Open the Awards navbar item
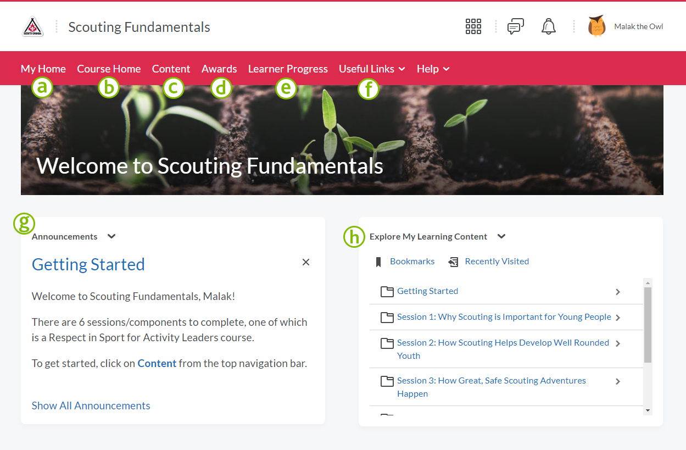This screenshot has height=450, width=686. tap(219, 69)
